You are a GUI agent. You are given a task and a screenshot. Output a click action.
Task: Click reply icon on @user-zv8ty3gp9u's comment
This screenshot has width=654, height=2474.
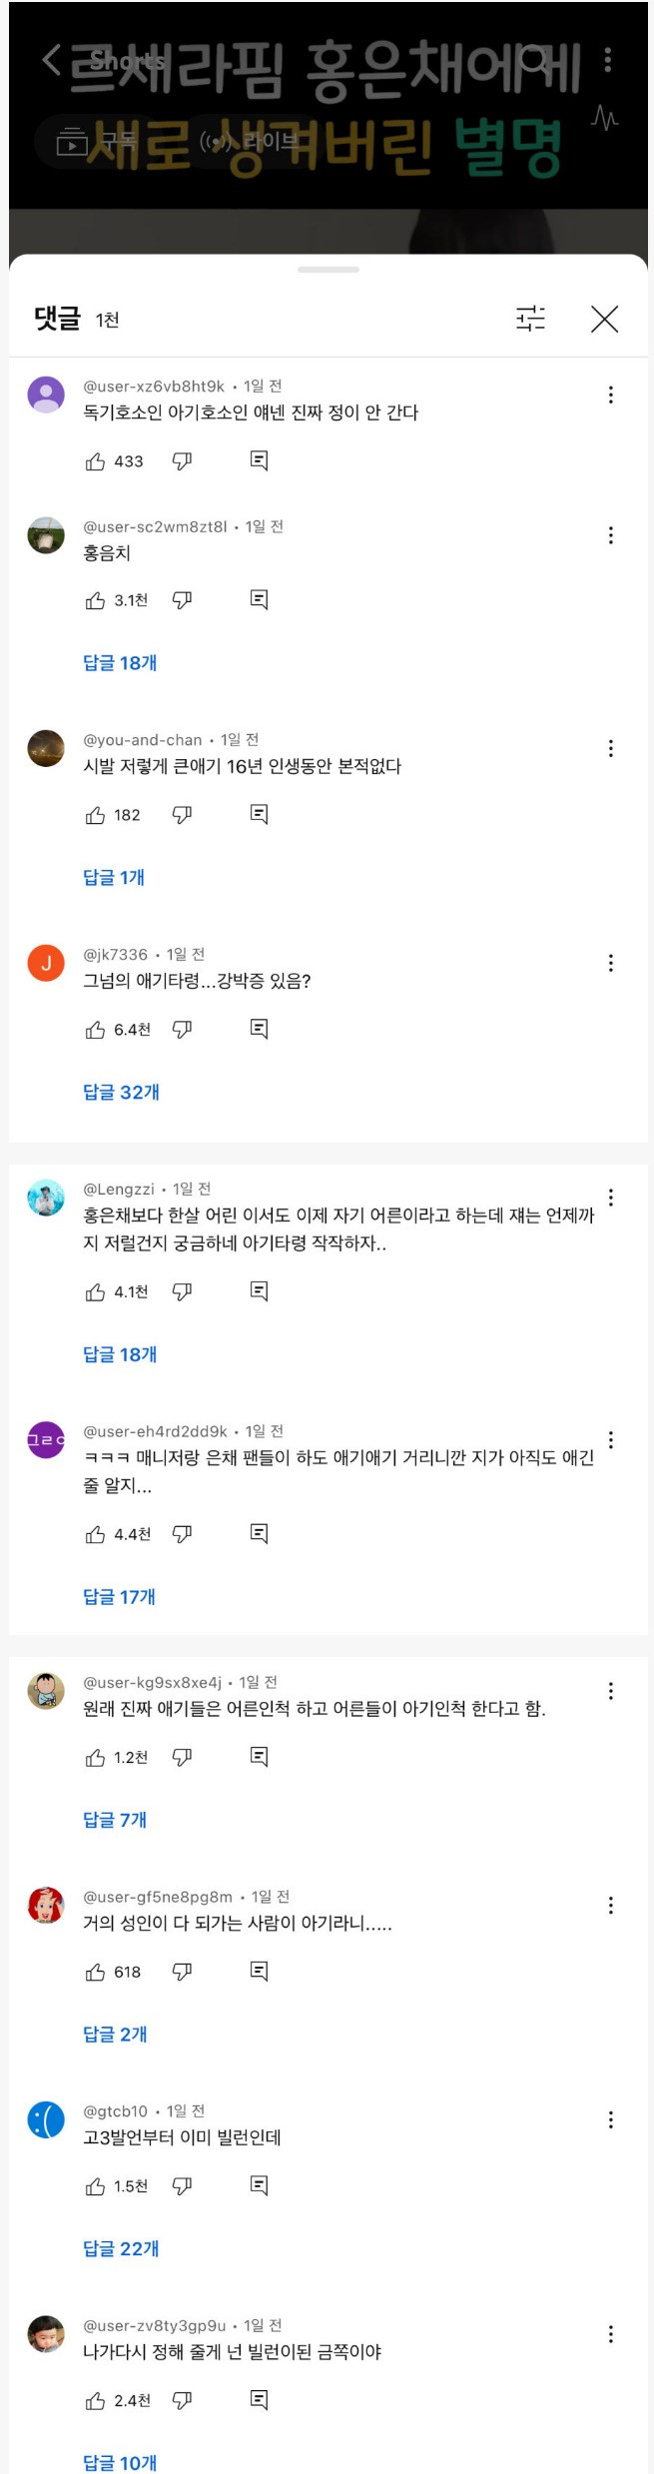[259, 2400]
